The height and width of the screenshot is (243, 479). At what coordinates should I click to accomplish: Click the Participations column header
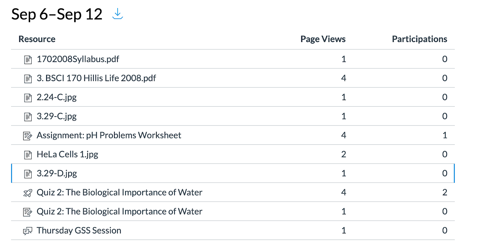419,39
